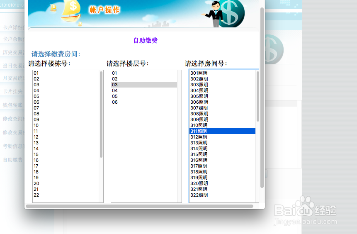This screenshot has width=357, height=234.
Task: Choose room 316照明
Action: [222, 160]
